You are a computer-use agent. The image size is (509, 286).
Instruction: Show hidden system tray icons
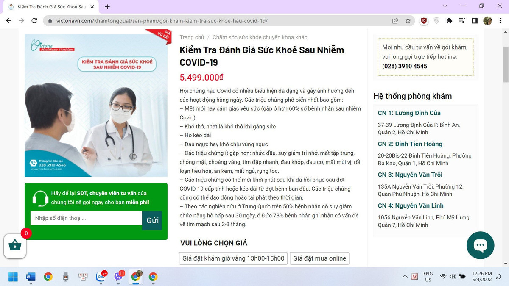[x=405, y=277]
